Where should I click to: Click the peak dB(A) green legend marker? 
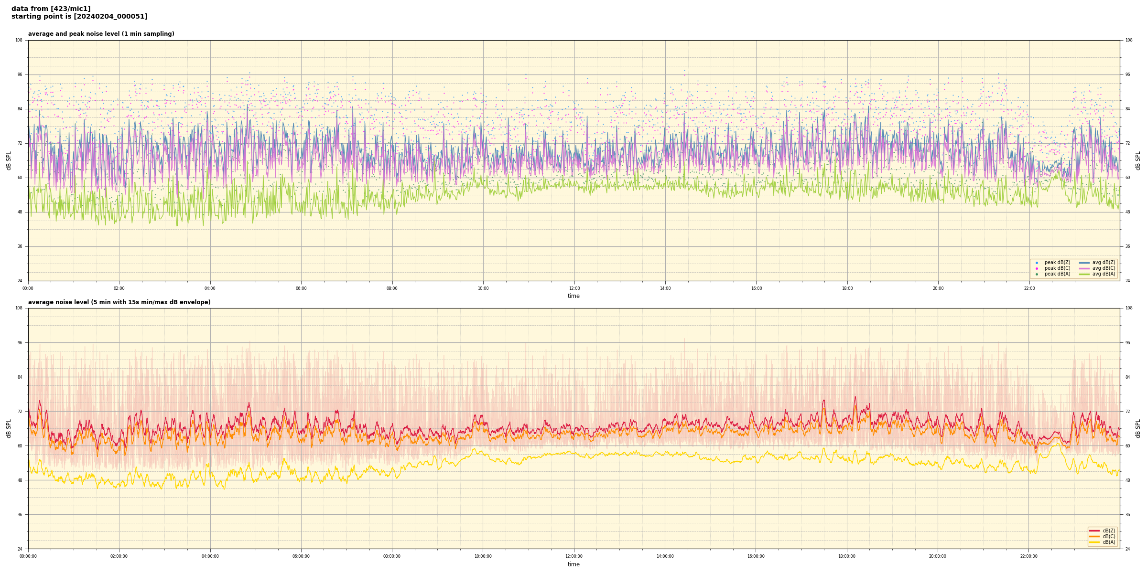pos(1037,274)
